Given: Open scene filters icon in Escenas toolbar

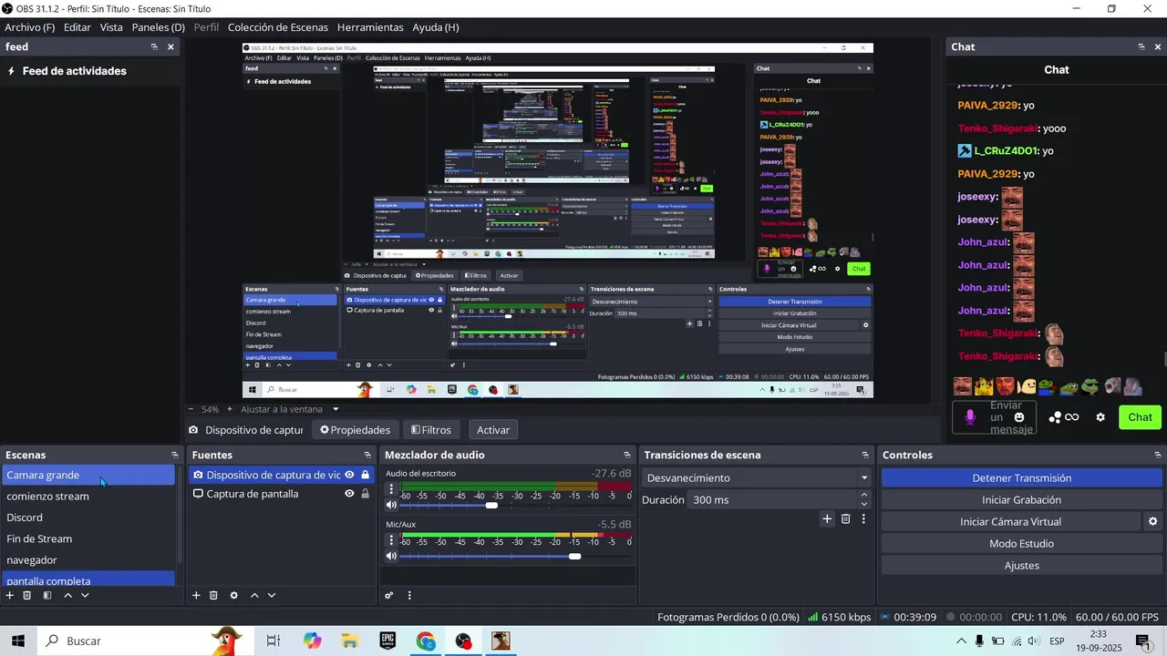Looking at the screenshot, I should (x=47, y=595).
